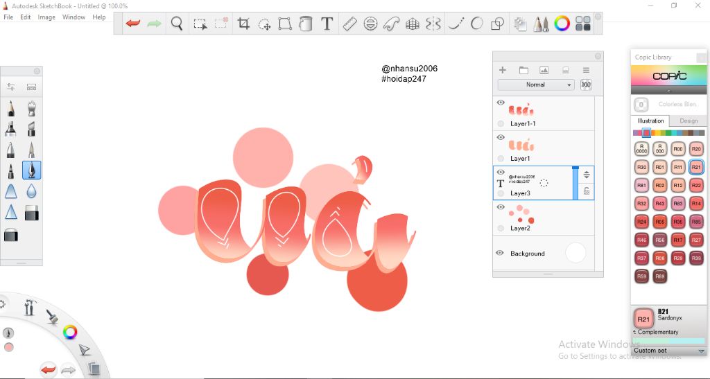Image resolution: width=710 pixels, height=379 pixels.
Task: Select the Predictive Stroke tool
Action: pos(477,24)
